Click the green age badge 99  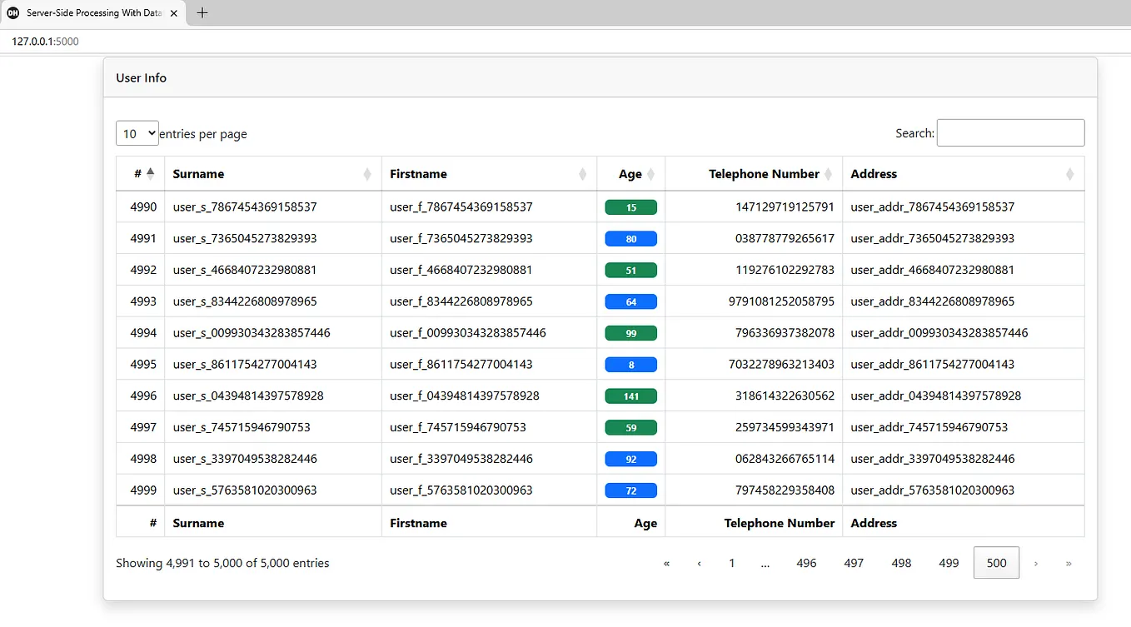[631, 333]
